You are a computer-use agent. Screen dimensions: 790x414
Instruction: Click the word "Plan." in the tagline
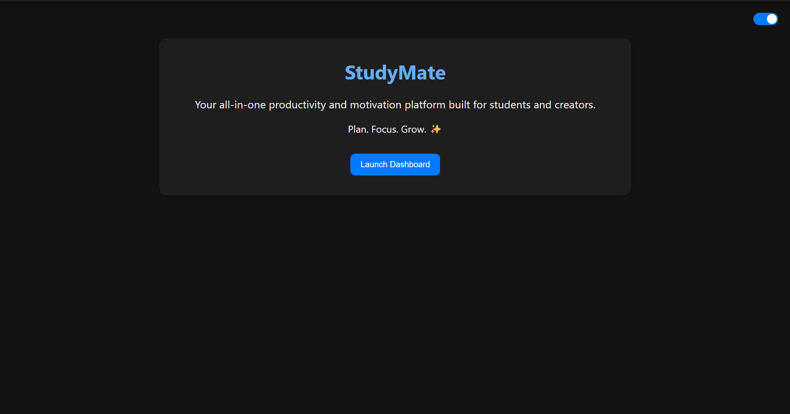click(x=358, y=129)
